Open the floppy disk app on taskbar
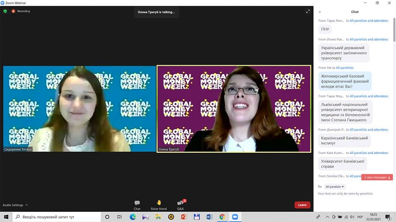The height and width of the screenshot is (222, 396). [x=197, y=217]
